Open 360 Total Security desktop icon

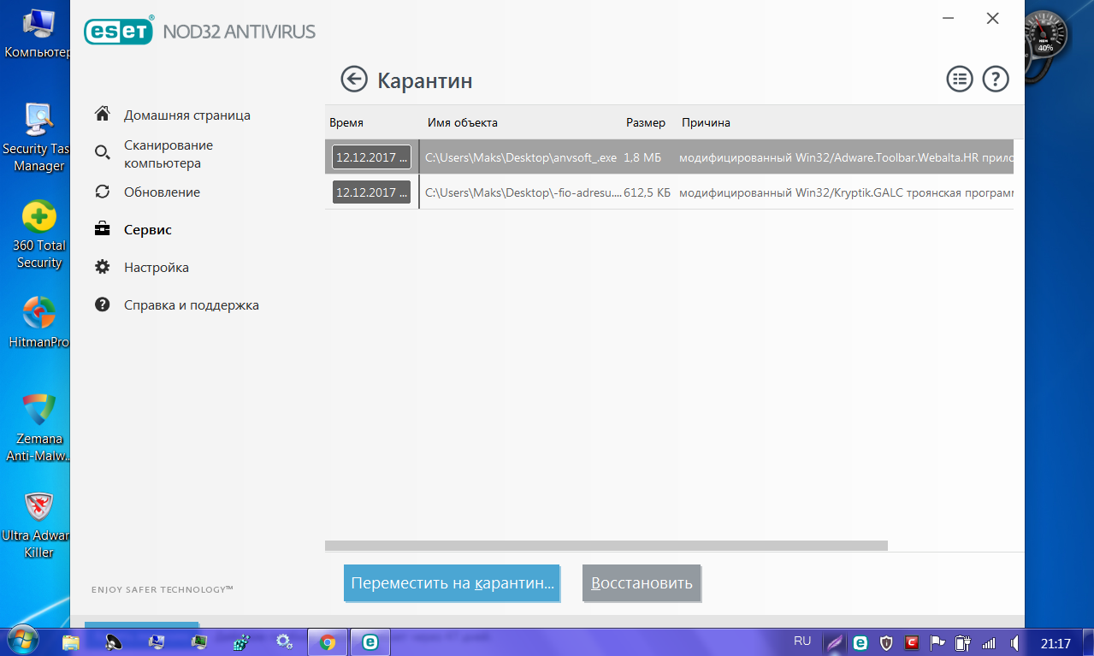point(38,235)
